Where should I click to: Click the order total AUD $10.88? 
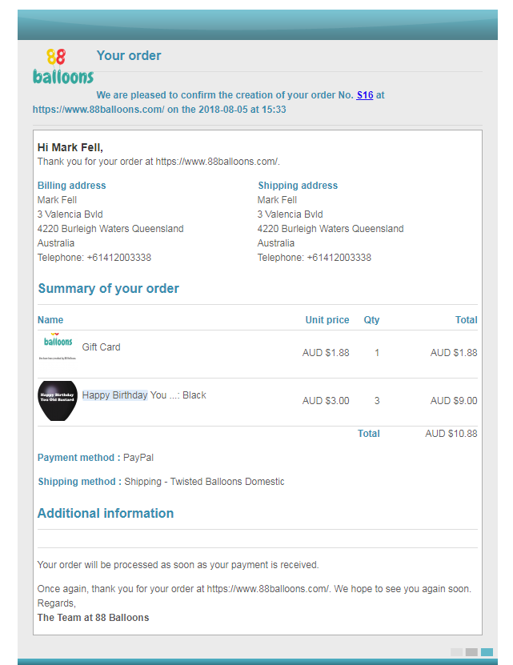coord(451,434)
